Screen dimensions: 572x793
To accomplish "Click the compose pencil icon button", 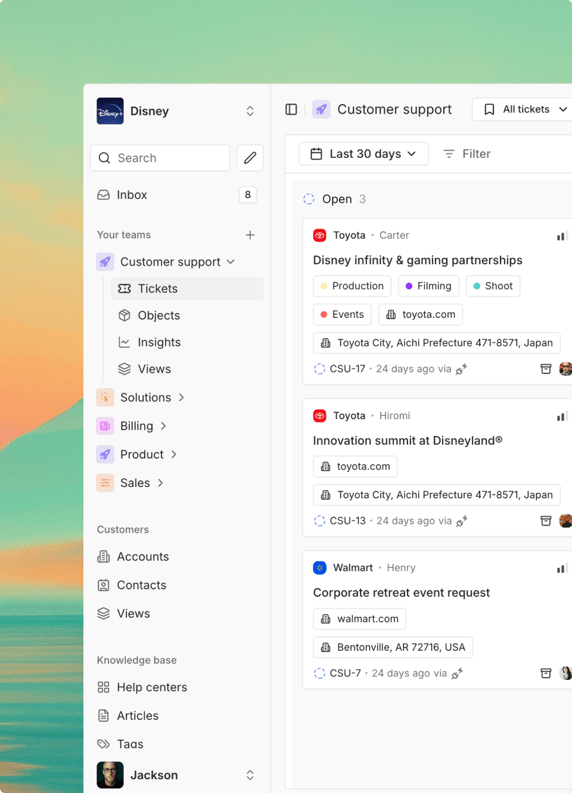I will [250, 158].
